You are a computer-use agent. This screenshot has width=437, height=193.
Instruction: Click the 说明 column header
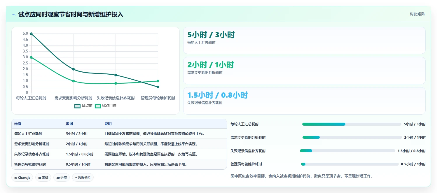[108, 124]
